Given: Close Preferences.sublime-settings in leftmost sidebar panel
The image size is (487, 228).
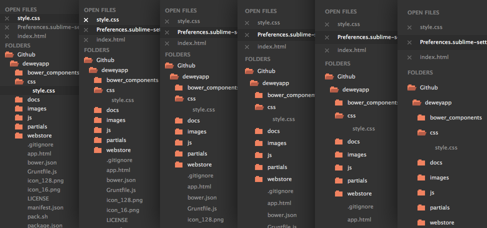Looking at the screenshot, I should click(x=7, y=27).
